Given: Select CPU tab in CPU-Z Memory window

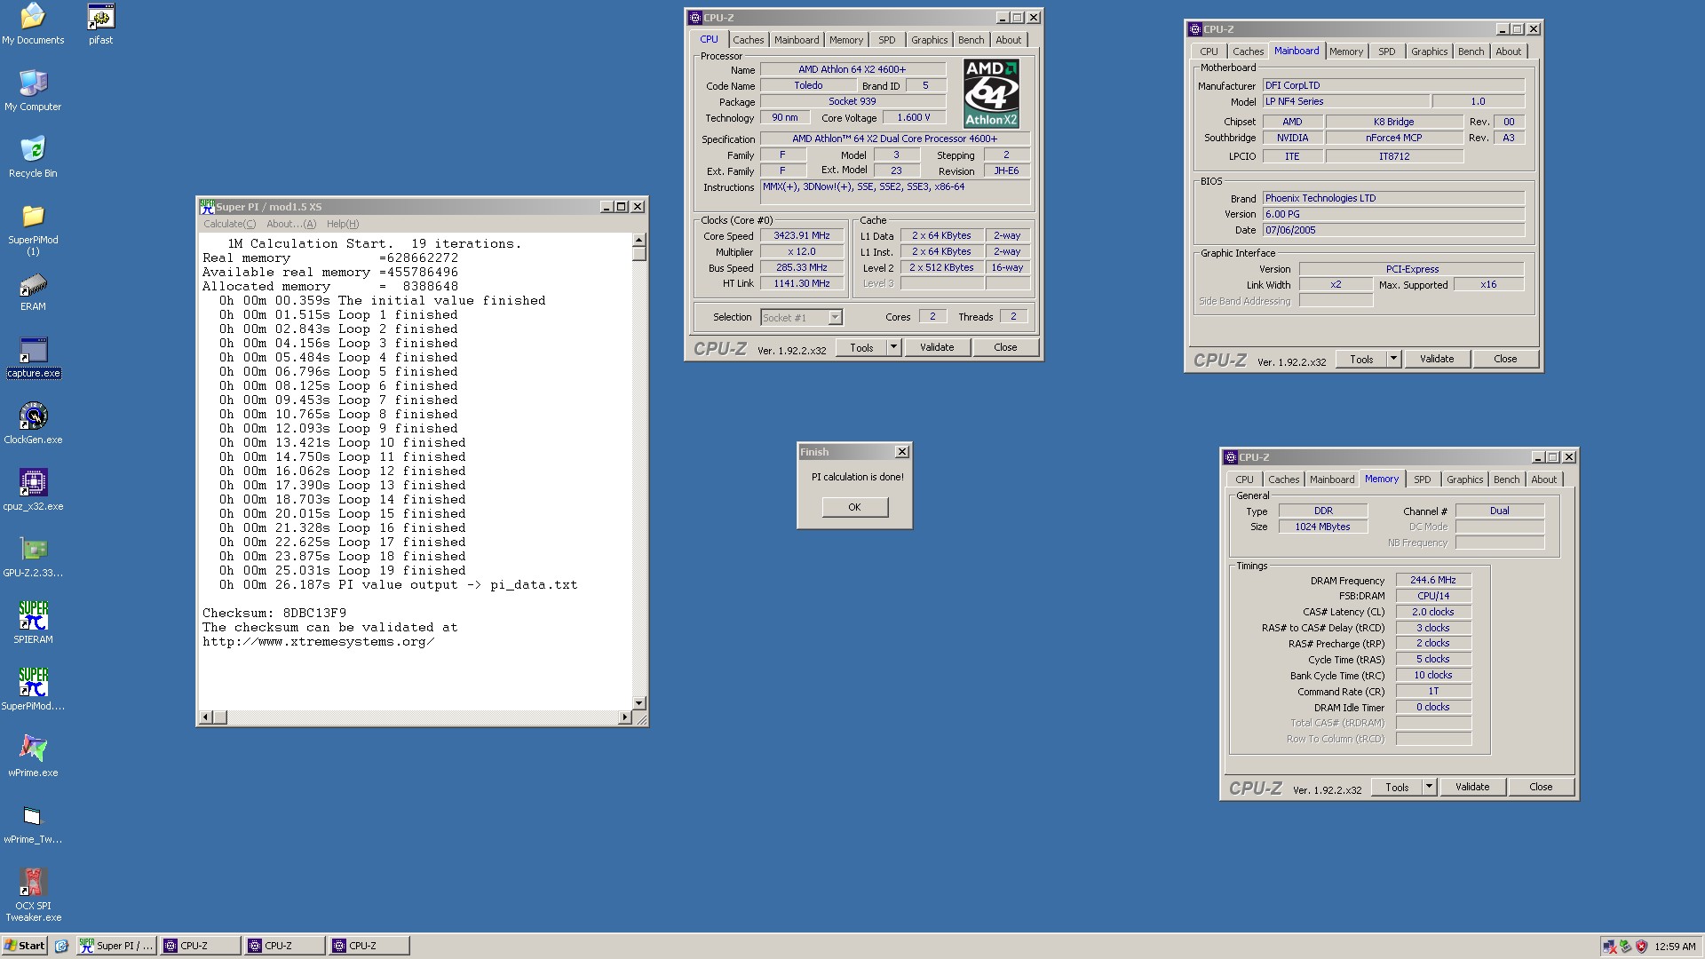Looking at the screenshot, I should click(1244, 479).
